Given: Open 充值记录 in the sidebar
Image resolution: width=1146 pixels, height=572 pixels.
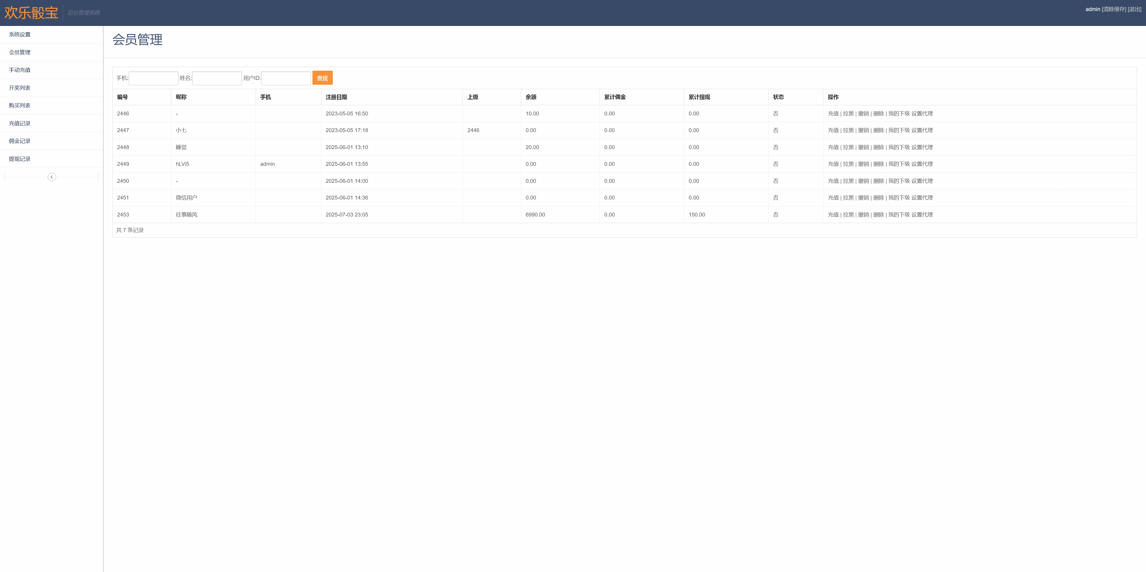Looking at the screenshot, I should tap(20, 123).
